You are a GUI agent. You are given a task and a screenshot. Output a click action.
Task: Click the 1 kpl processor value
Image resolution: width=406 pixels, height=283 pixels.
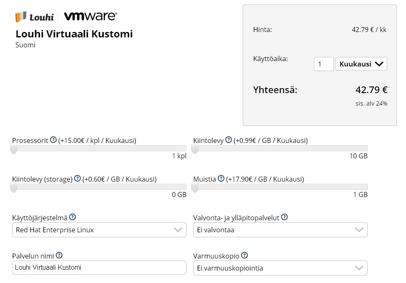[x=179, y=156]
